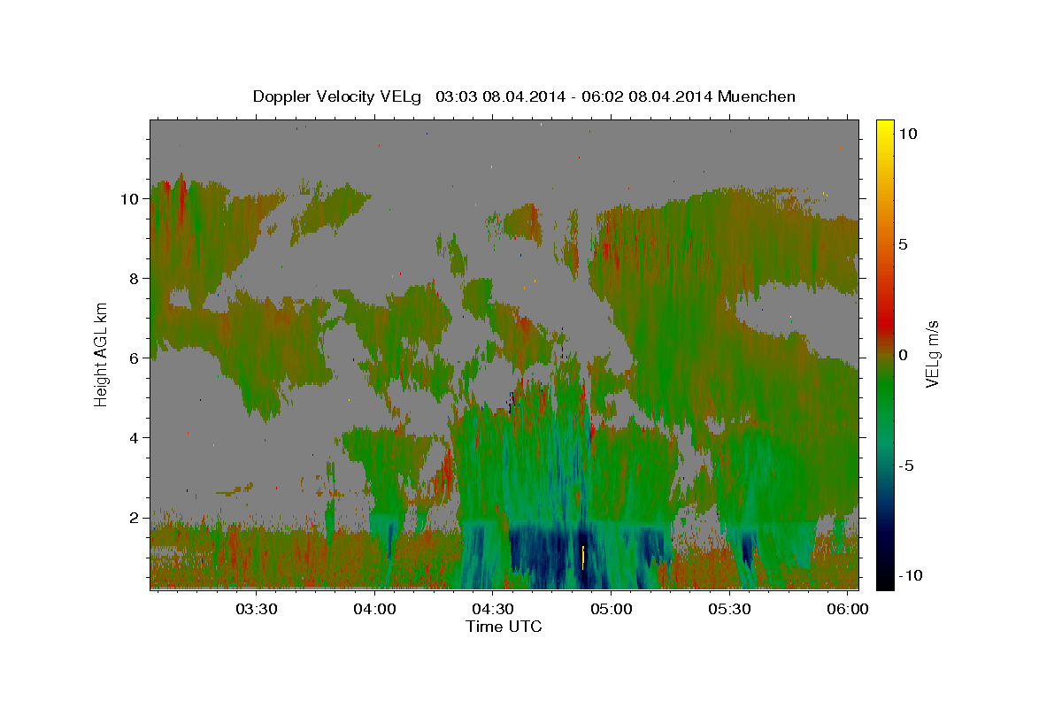1062x708 pixels.
Task: Click the colorbar value 10 label
Action: (x=908, y=133)
